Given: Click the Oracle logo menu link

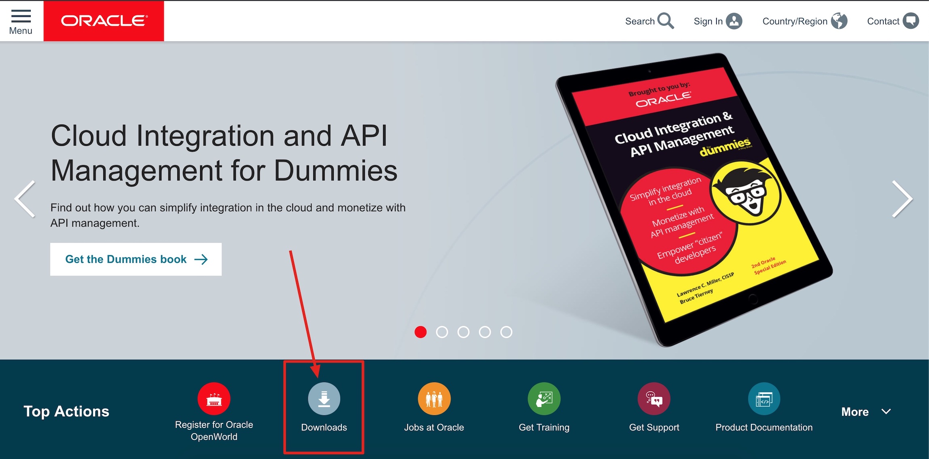Looking at the screenshot, I should tap(102, 21).
